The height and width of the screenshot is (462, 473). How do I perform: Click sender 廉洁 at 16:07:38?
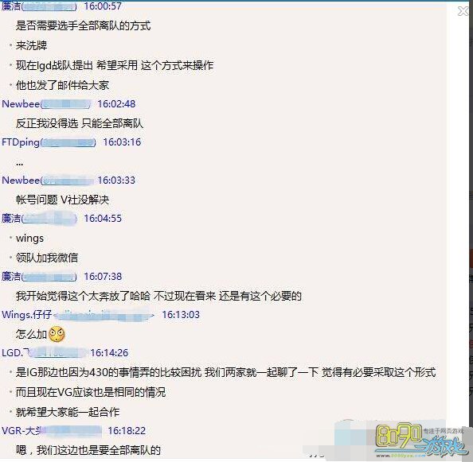[11, 276]
